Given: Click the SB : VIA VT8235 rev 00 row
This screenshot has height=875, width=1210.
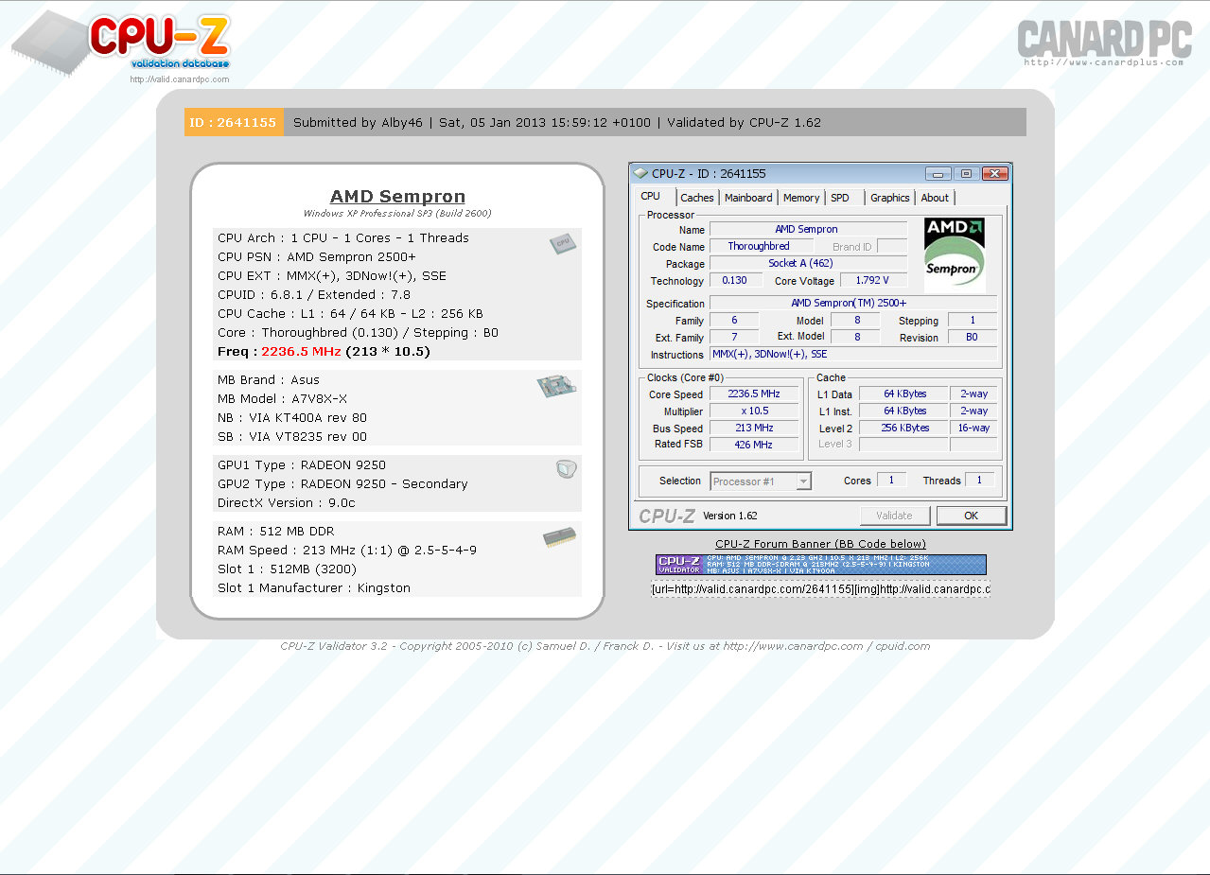Looking at the screenshot, I should [397, 436].
